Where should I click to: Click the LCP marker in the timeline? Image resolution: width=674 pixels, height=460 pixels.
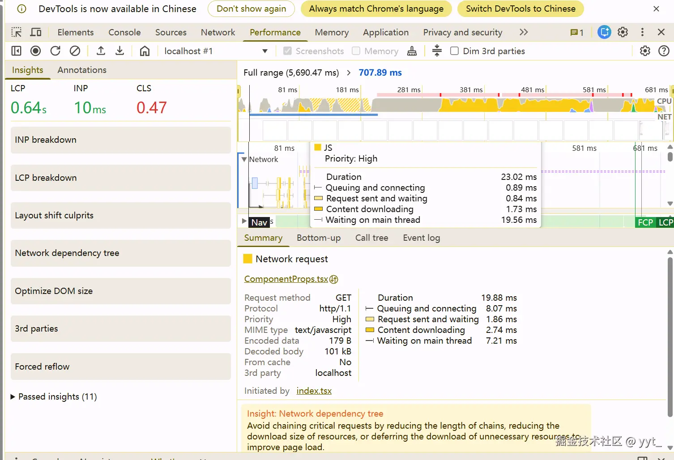click(x=665, y=222)
